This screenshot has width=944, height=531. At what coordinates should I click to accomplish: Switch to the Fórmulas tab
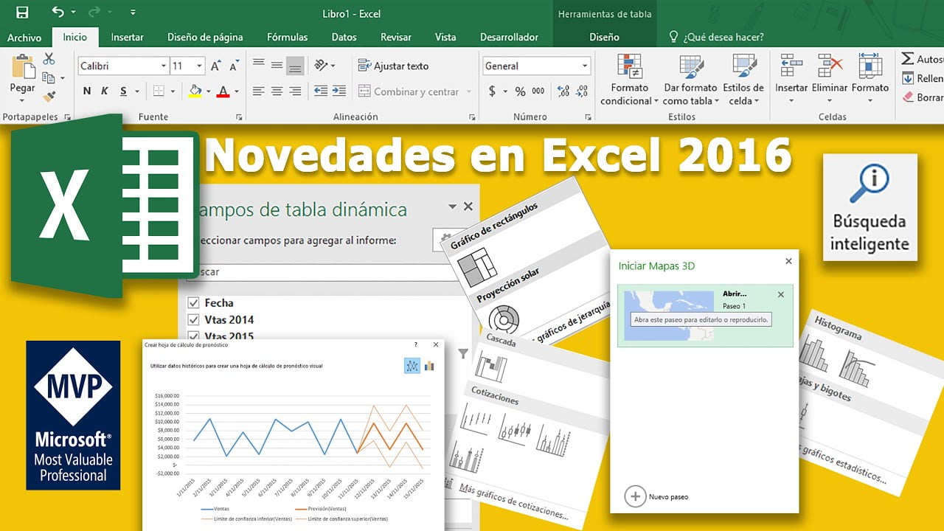click(288, 37)
